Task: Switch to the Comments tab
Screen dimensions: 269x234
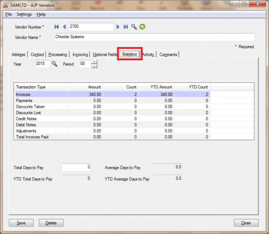Action: pos(168,54)
